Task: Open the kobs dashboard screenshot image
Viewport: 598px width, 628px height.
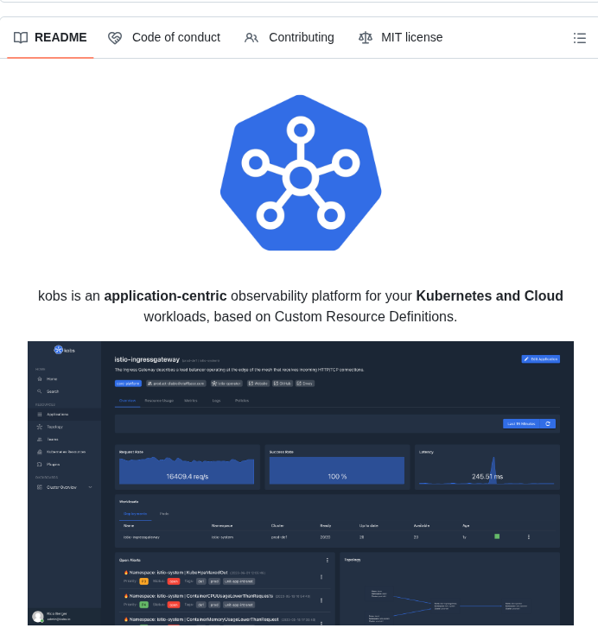Action: point(301,483)
